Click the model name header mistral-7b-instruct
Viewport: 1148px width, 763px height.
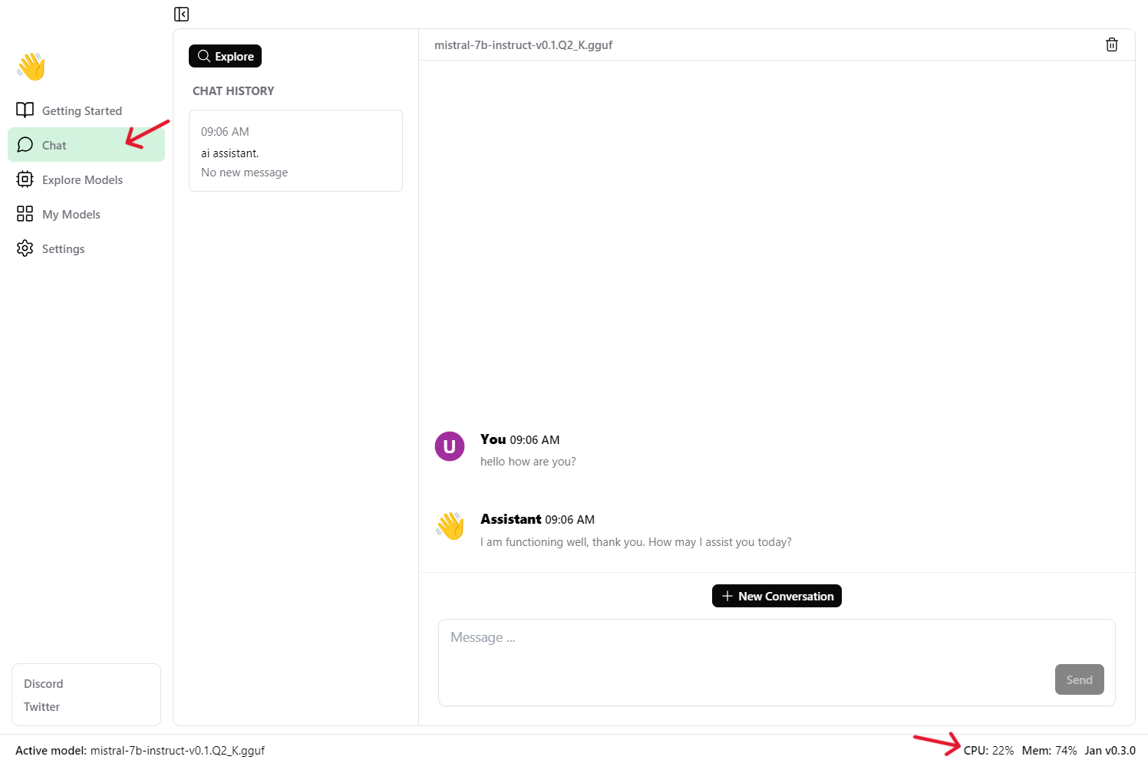click(x=523, y=45)
